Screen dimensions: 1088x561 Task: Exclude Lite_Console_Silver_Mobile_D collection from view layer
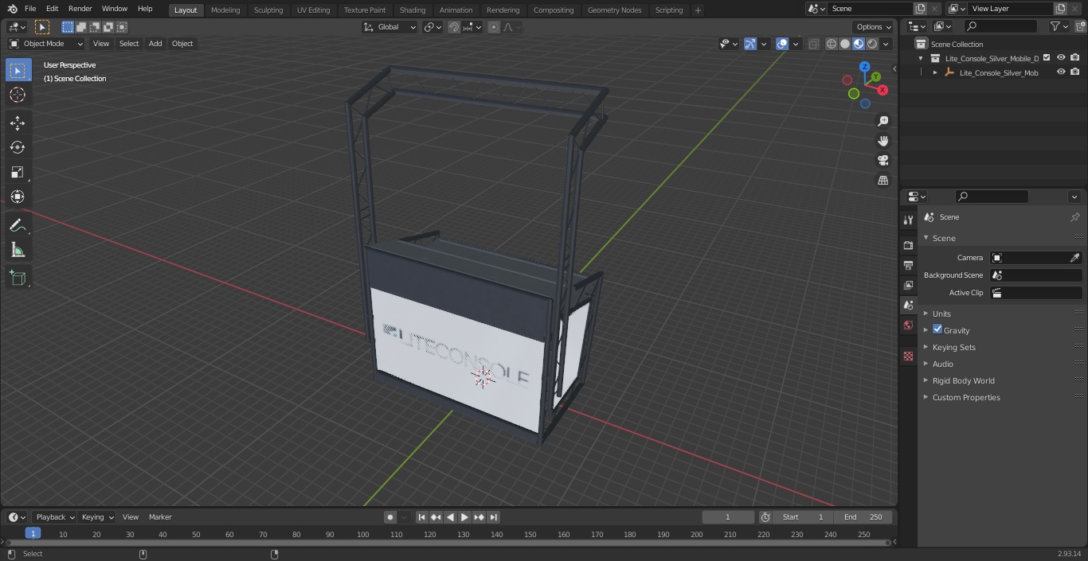(1047, 58)
